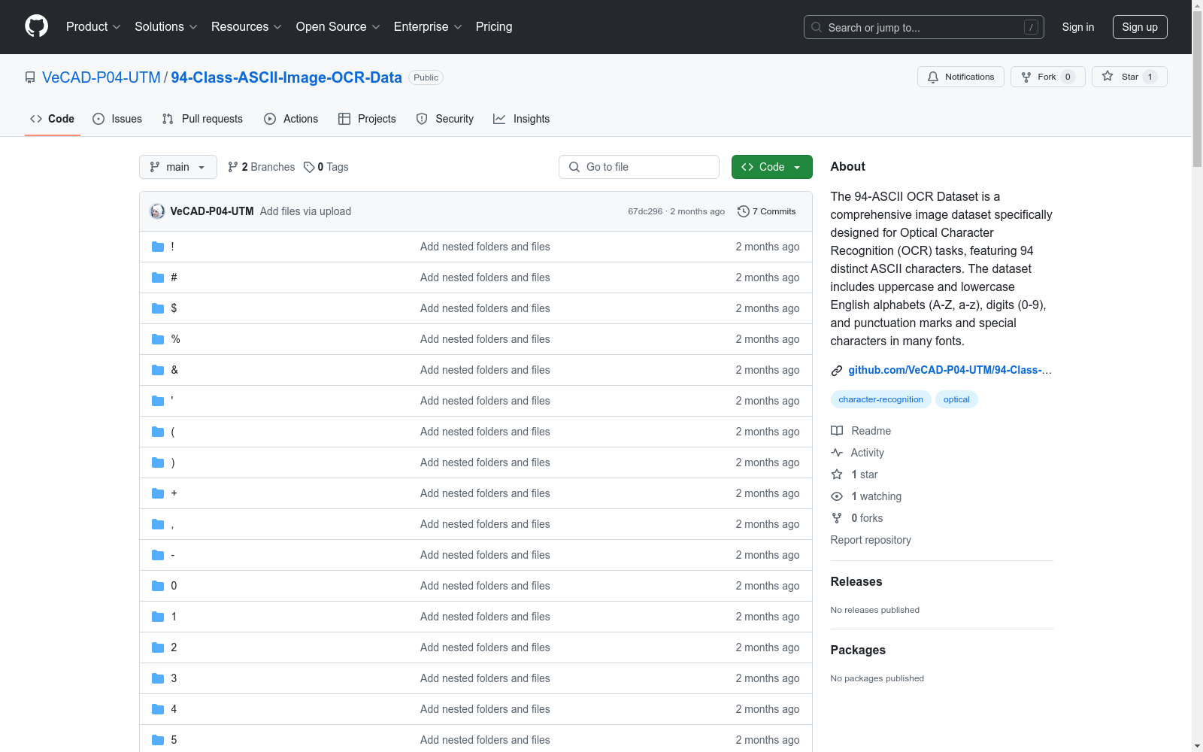Open the # folder
The image size is (1203, 752).
(x=174, y=277)
